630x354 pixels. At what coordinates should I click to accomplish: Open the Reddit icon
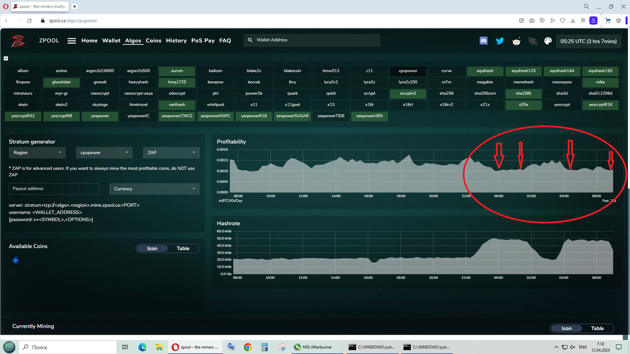516,41
